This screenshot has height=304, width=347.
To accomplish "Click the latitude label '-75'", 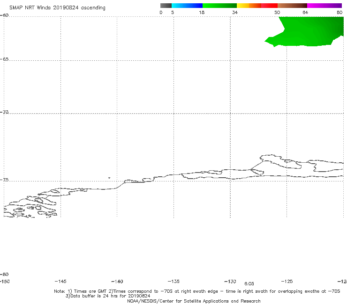I will coord(4,180).
